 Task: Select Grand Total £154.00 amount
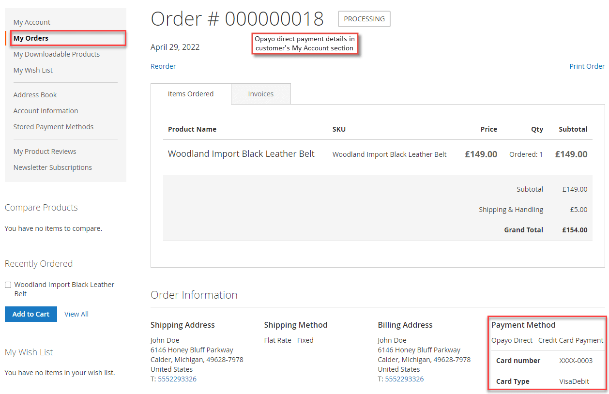coord(575,230)
